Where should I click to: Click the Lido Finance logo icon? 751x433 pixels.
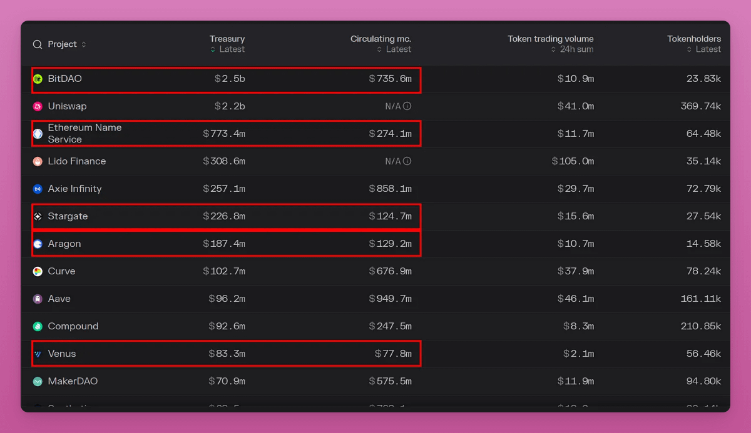coord(38,161)
